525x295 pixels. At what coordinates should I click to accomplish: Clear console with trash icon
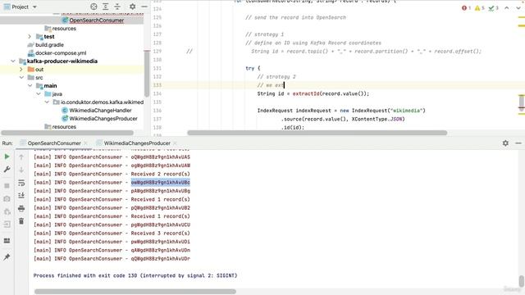21,221
